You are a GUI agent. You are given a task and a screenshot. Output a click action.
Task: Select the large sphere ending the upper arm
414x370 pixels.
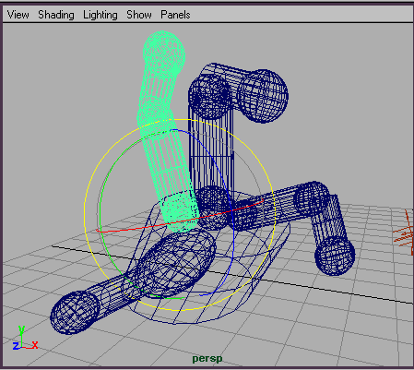point(263,96)
